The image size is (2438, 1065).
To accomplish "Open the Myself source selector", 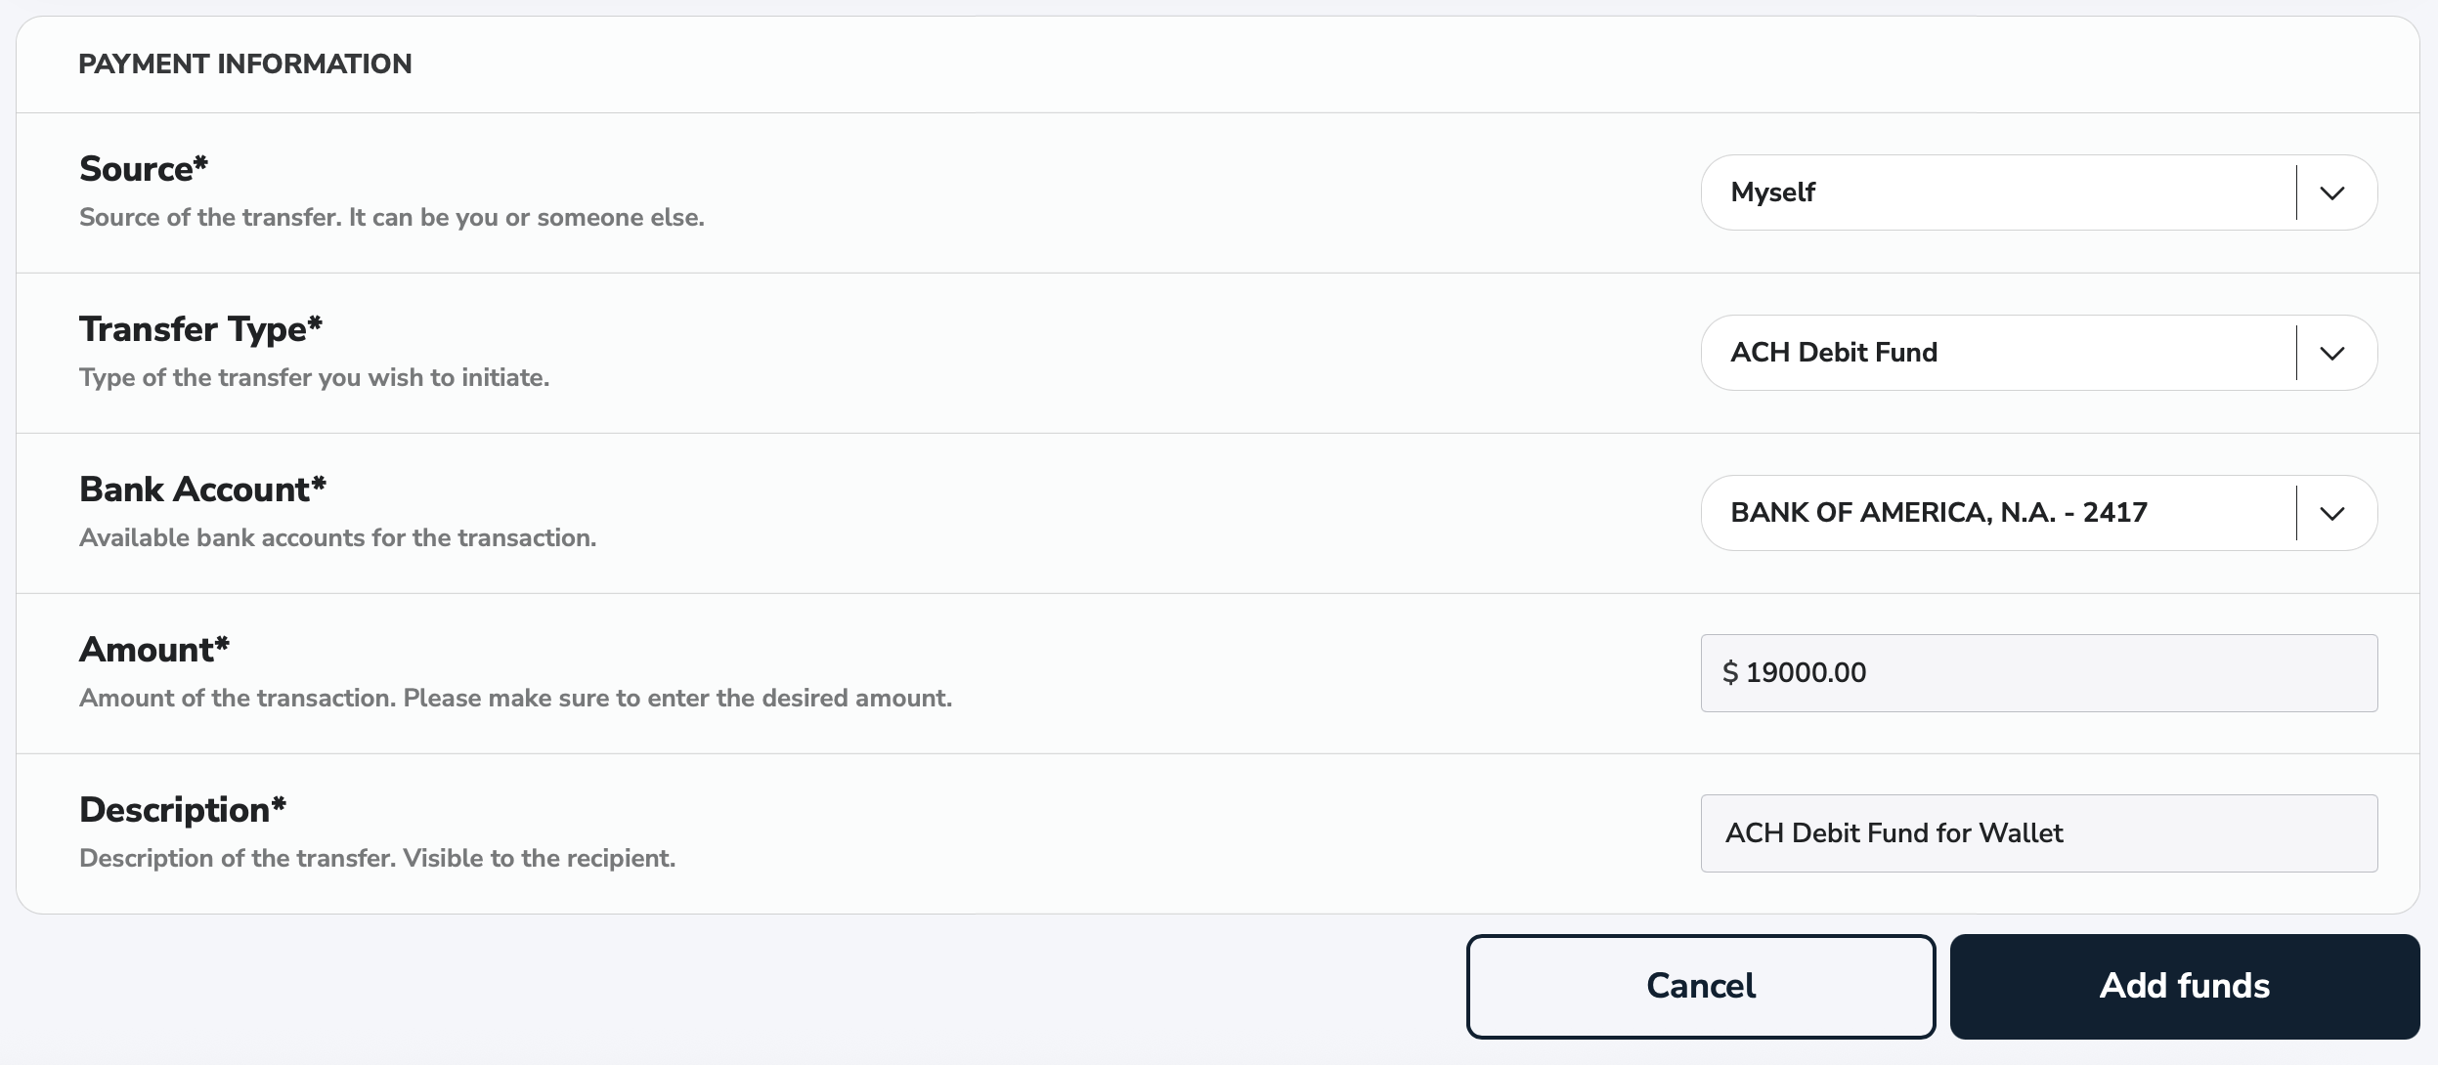I will tap(1955, 192).
